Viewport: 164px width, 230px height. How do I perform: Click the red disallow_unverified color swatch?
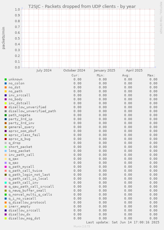pyautogui.click(x=6, y=107)
